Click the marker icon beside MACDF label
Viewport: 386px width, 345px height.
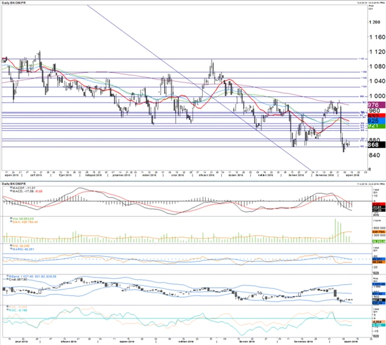11,187
